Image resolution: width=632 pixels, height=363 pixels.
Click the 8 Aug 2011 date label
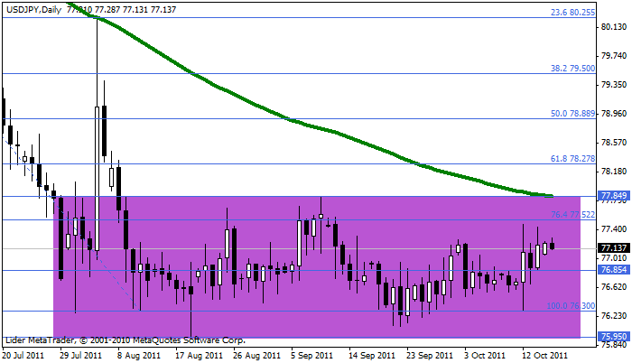[139, 356]
